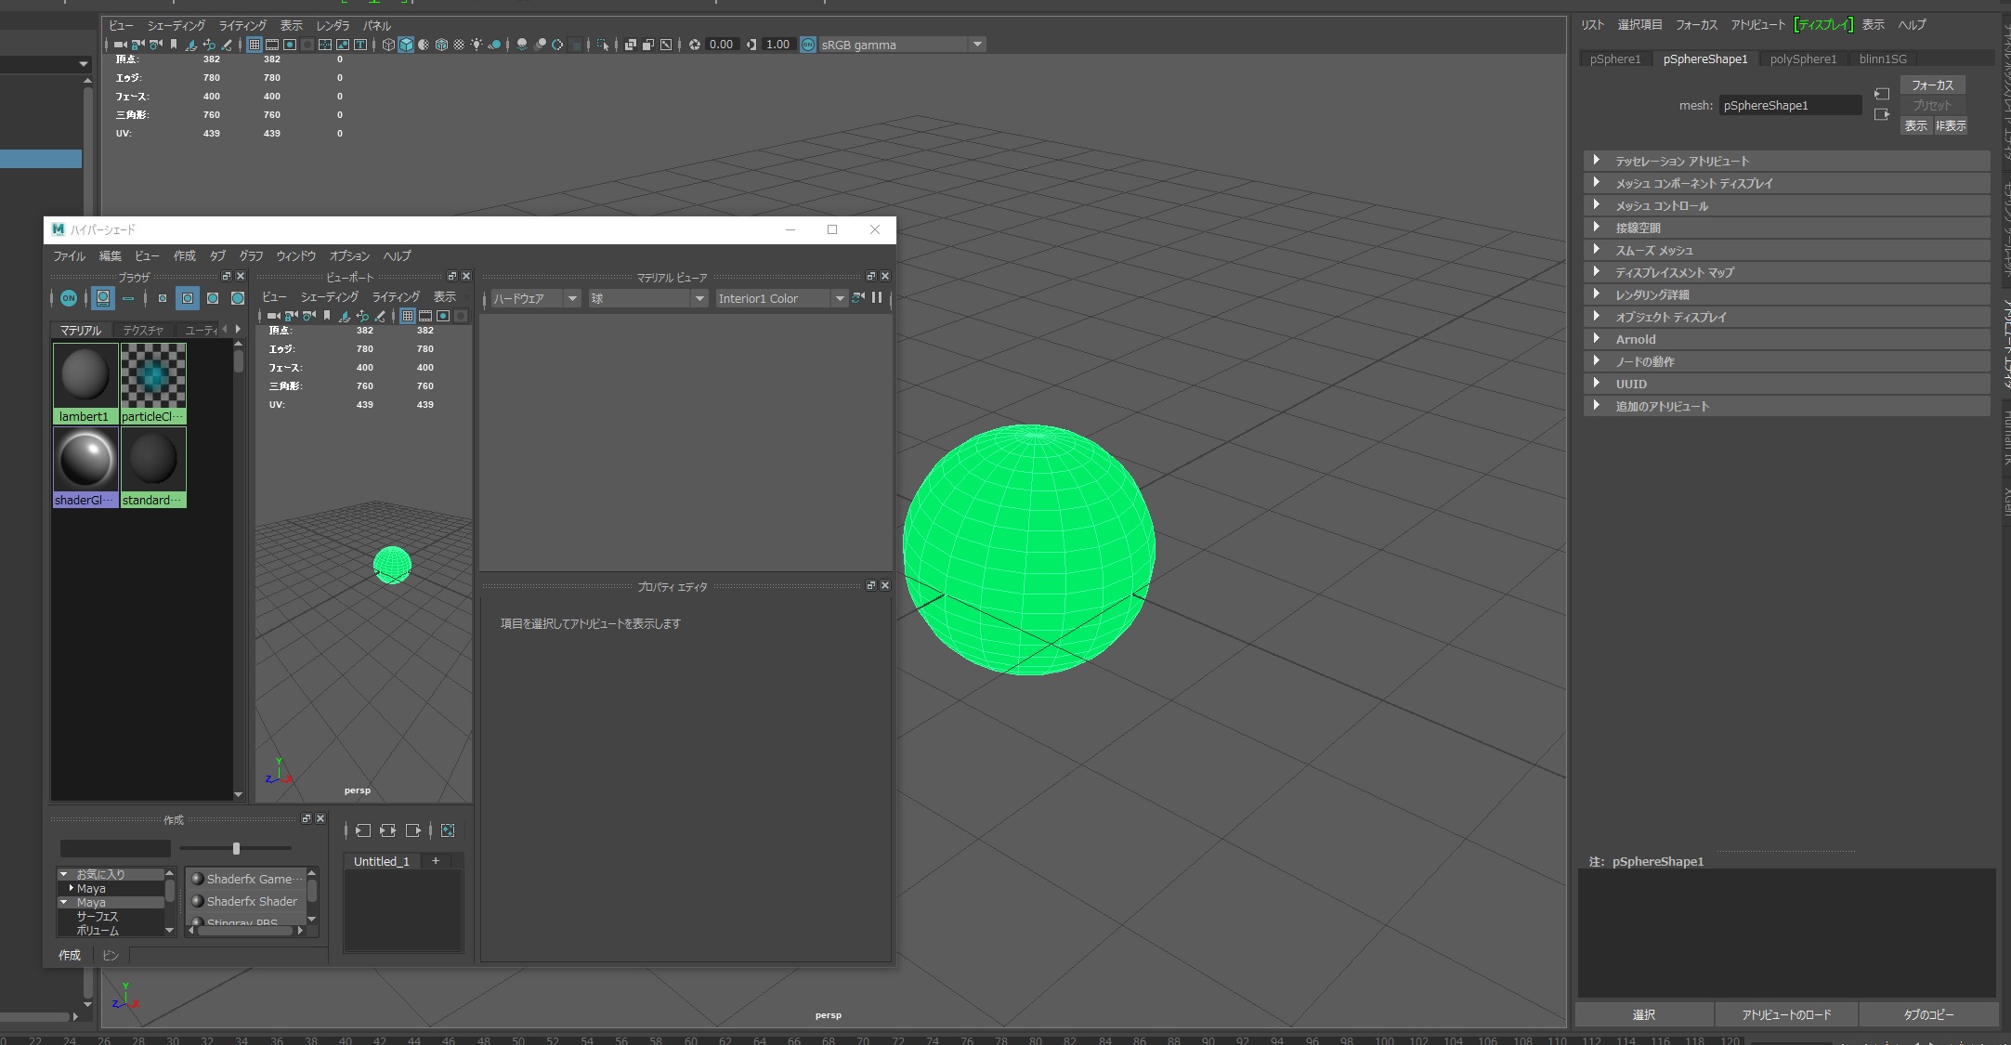Switch to the blinn1SG tab
2011x1045 pixels.
pos(1882,59)
